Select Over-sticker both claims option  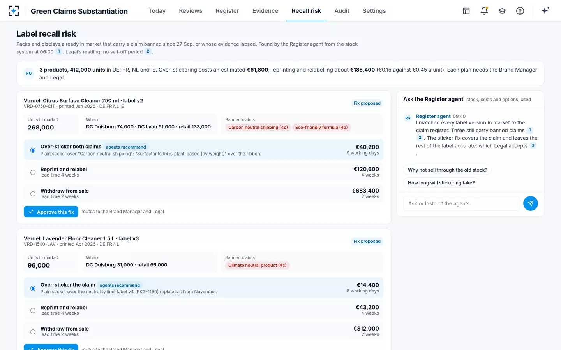point(204,150)
